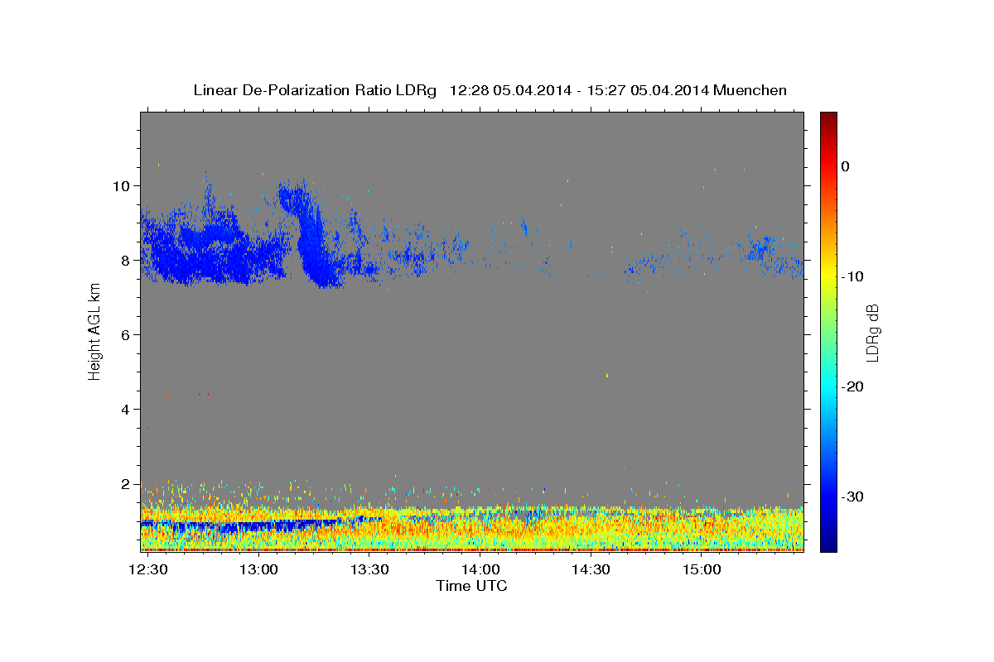Click the 'Time UTC' axis label
Image resolution: width=994 pixels, height=662 pixels.
[471, 586]
